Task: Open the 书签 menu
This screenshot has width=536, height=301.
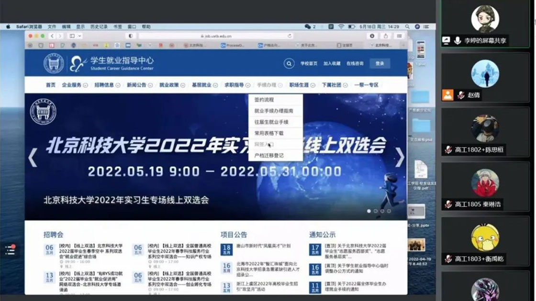Action: pos(118,27)
